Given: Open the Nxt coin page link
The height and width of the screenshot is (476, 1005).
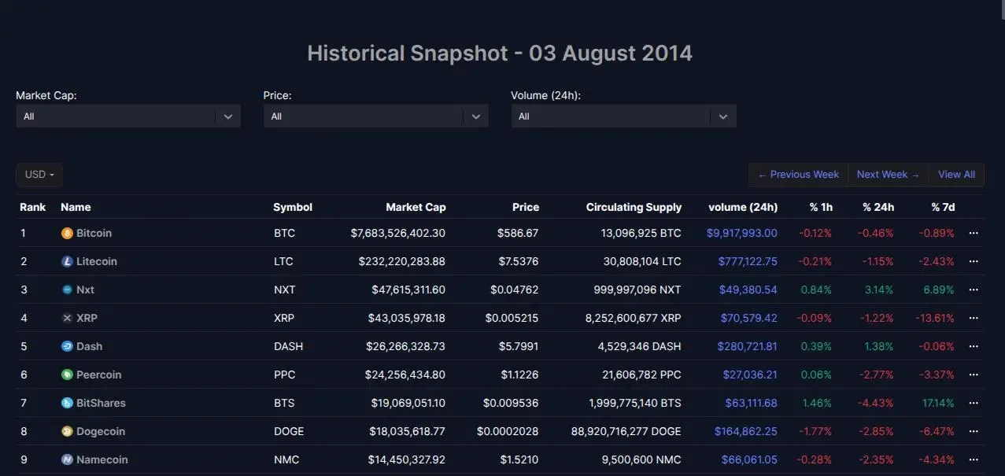Looking at the screenshot, I should coord(83,289).
